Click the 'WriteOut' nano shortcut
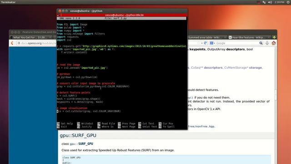The height and width of the screenshot is (164, 291). tap(85, 123)
